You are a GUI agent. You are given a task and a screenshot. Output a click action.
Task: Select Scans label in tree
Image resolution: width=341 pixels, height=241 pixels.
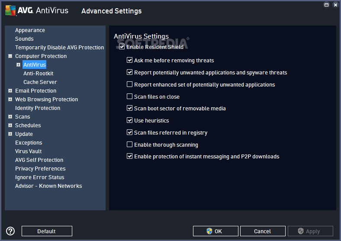click(x=23, y=117)
